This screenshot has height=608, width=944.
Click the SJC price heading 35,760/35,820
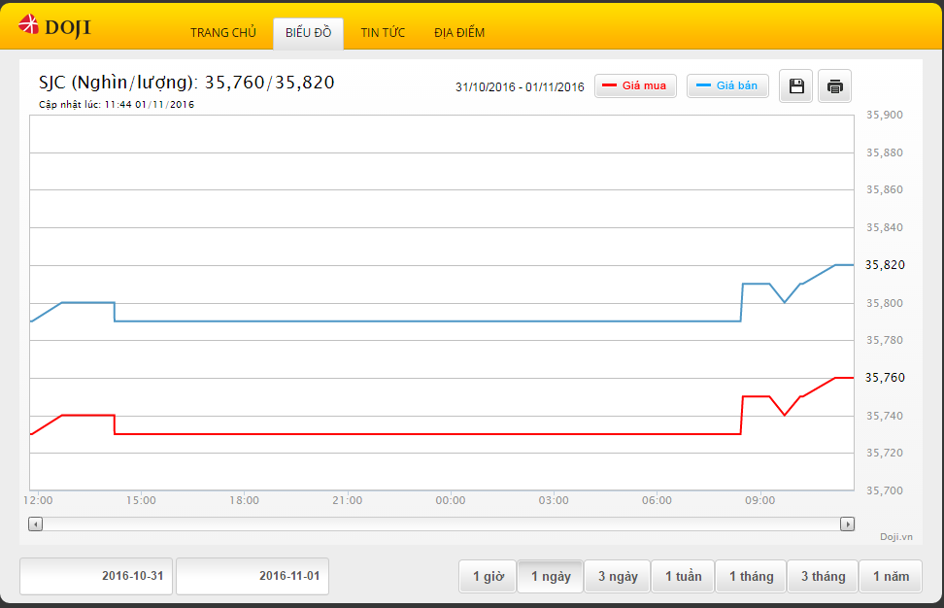pos(186,82)
